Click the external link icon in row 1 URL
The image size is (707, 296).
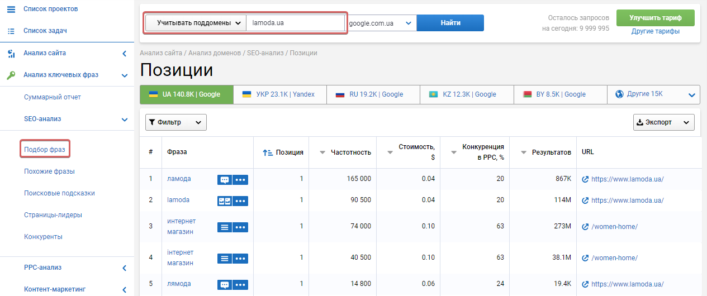[x=585, y=179]
